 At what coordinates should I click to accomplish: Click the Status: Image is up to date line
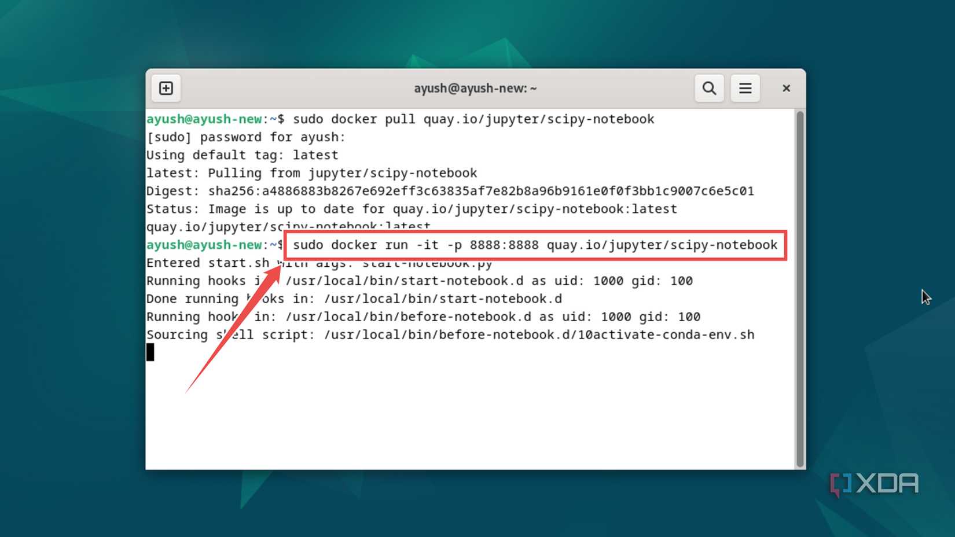(x=411, y=208)
